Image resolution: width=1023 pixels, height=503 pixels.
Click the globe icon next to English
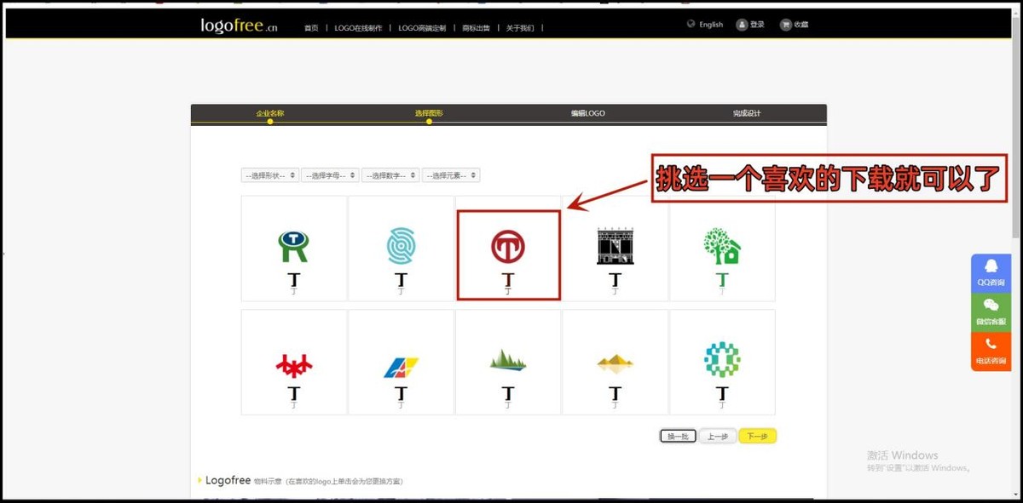[x=690, y=24]
